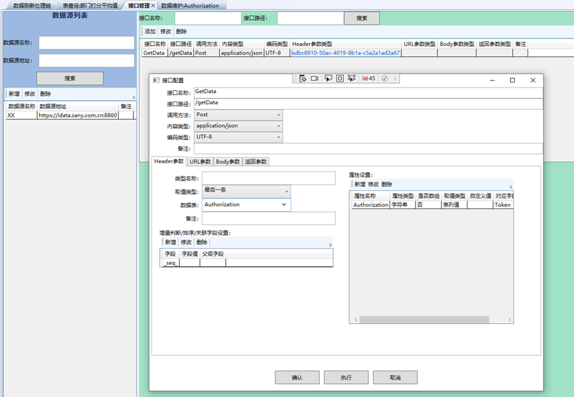Click 删除 in the 增量判断 field toolbar
Screen dimensions: 574x397
(x=202, y=242)
